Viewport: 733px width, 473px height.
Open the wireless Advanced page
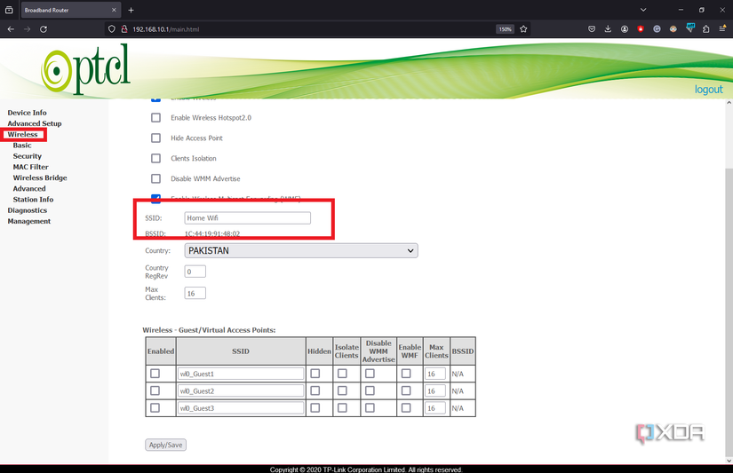tap(29, 189)
